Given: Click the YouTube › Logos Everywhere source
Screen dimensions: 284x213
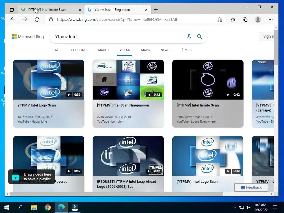Looking at the screenshot, I should point(196,121).
